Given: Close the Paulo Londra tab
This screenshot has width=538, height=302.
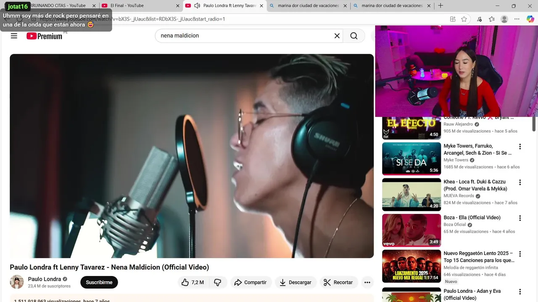Looking at the screenshot, I should coord(261,6).
